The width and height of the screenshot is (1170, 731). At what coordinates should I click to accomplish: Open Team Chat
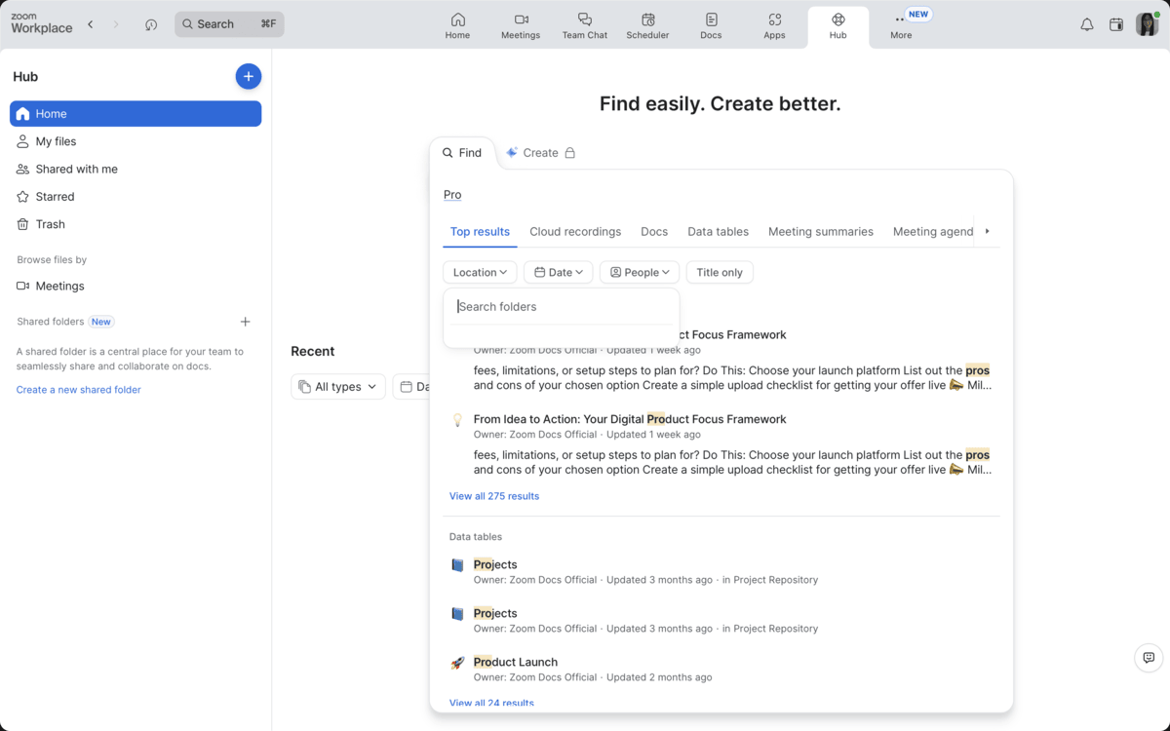[585, 26]
